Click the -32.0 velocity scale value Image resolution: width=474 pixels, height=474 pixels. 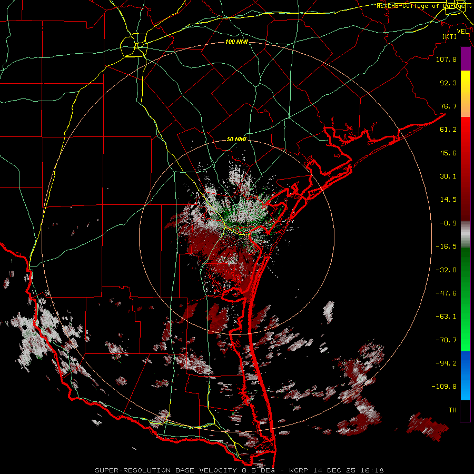446,270
